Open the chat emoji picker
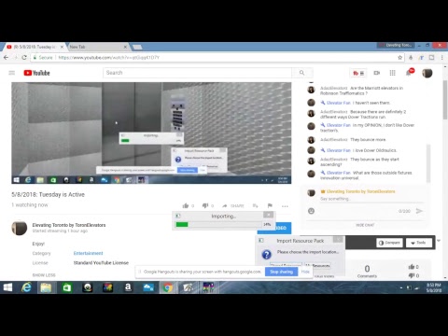Screen dimensions: 448x336 point(311,211)
